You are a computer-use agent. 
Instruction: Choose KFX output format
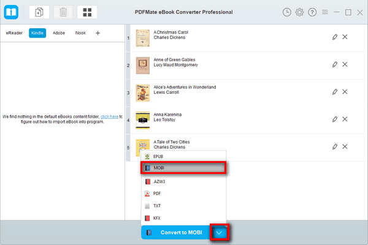(183, 218)
